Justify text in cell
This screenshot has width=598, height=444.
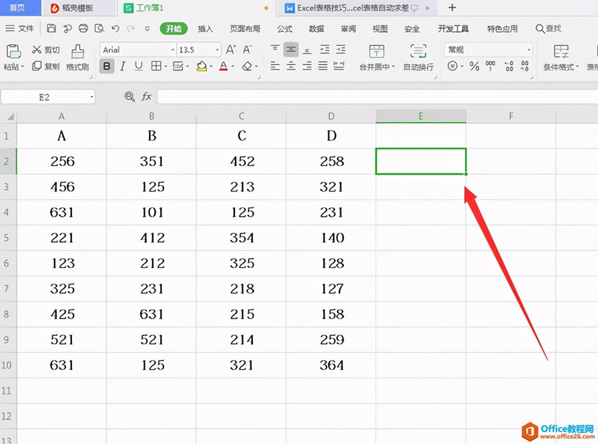coord(323,66)
